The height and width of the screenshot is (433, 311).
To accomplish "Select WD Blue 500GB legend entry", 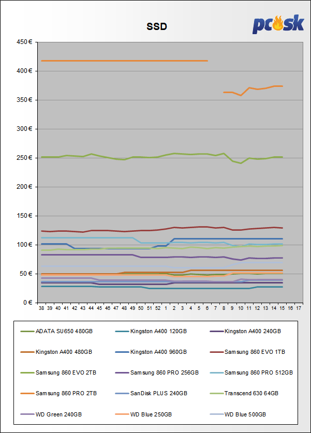I will (238, 414).
